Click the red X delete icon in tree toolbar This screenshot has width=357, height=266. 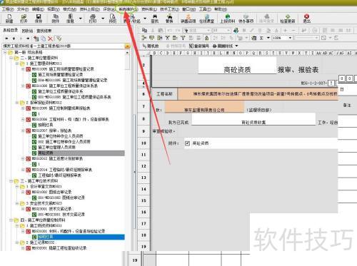(50, 39)
